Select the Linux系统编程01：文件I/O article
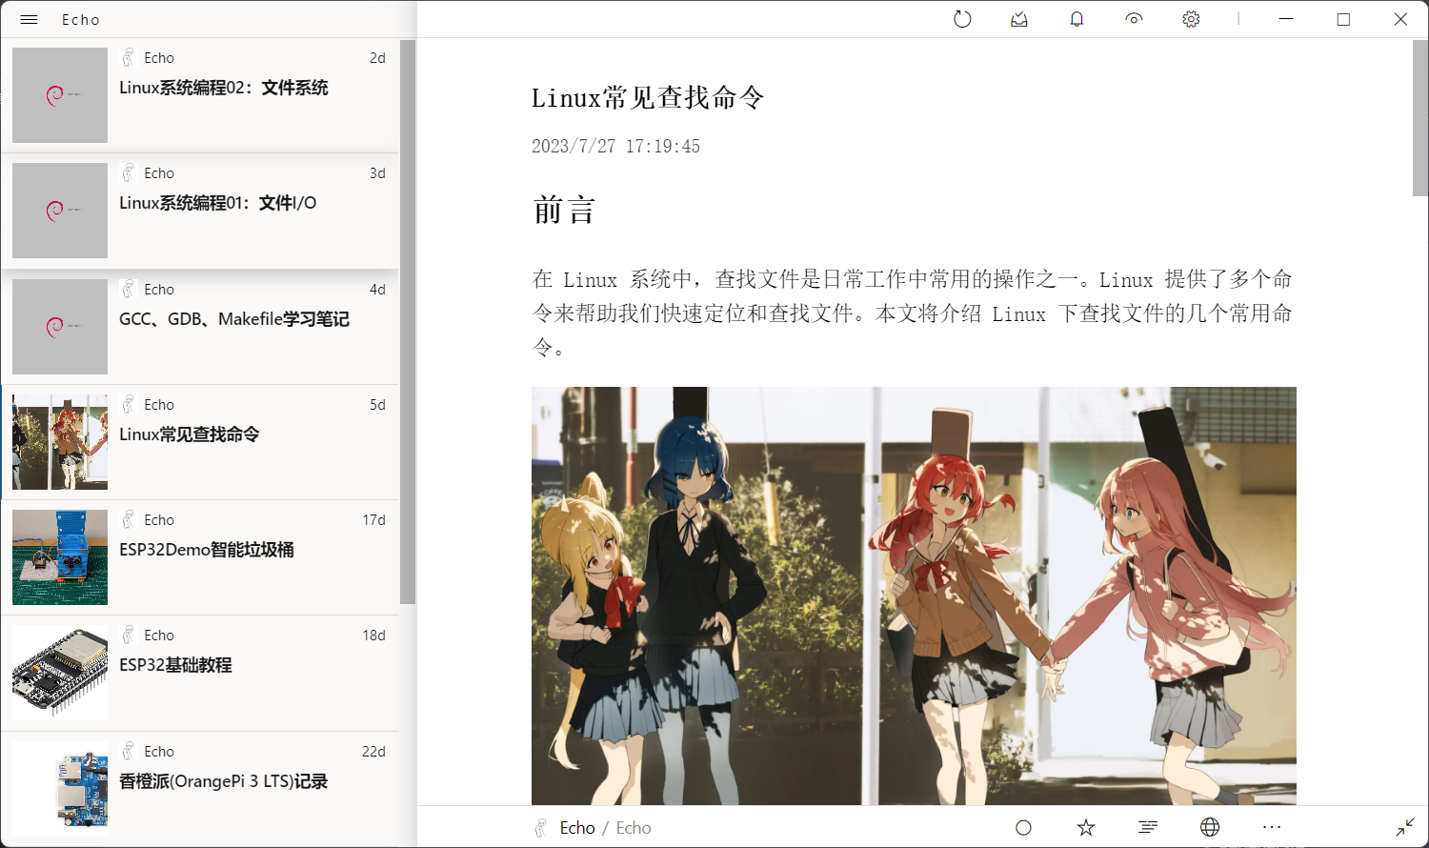 [x=217, y=203]
